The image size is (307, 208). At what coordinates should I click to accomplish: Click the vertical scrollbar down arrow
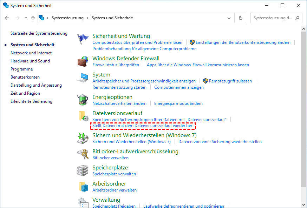(304, 205)
